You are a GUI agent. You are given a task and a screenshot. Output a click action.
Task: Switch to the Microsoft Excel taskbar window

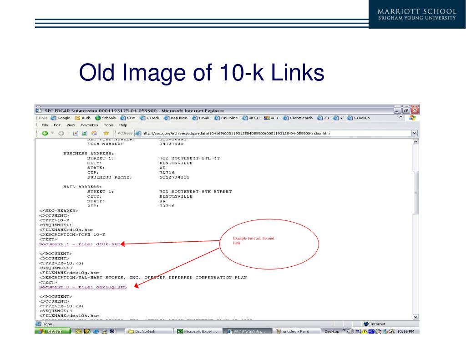point(198,331)
